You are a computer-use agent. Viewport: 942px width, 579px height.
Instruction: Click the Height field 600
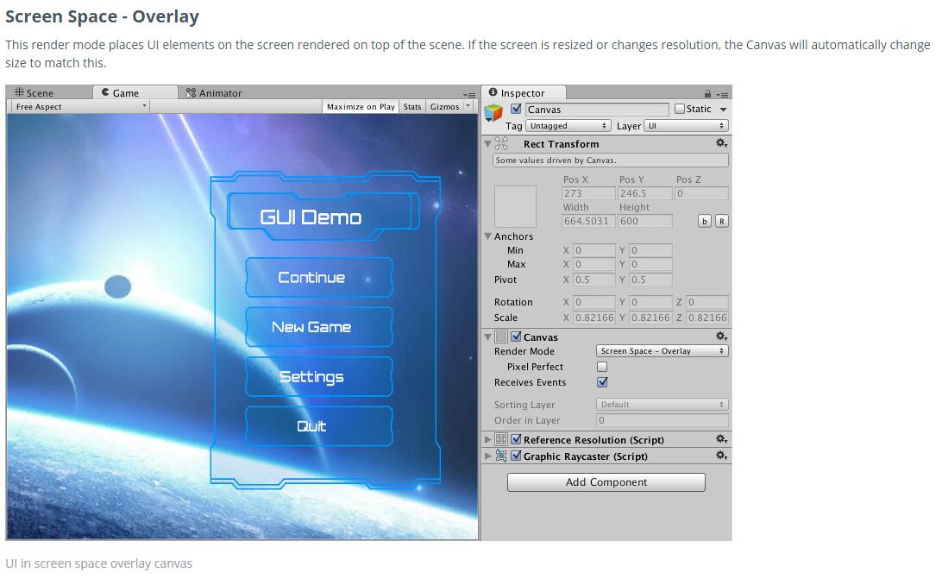point(645,221)
